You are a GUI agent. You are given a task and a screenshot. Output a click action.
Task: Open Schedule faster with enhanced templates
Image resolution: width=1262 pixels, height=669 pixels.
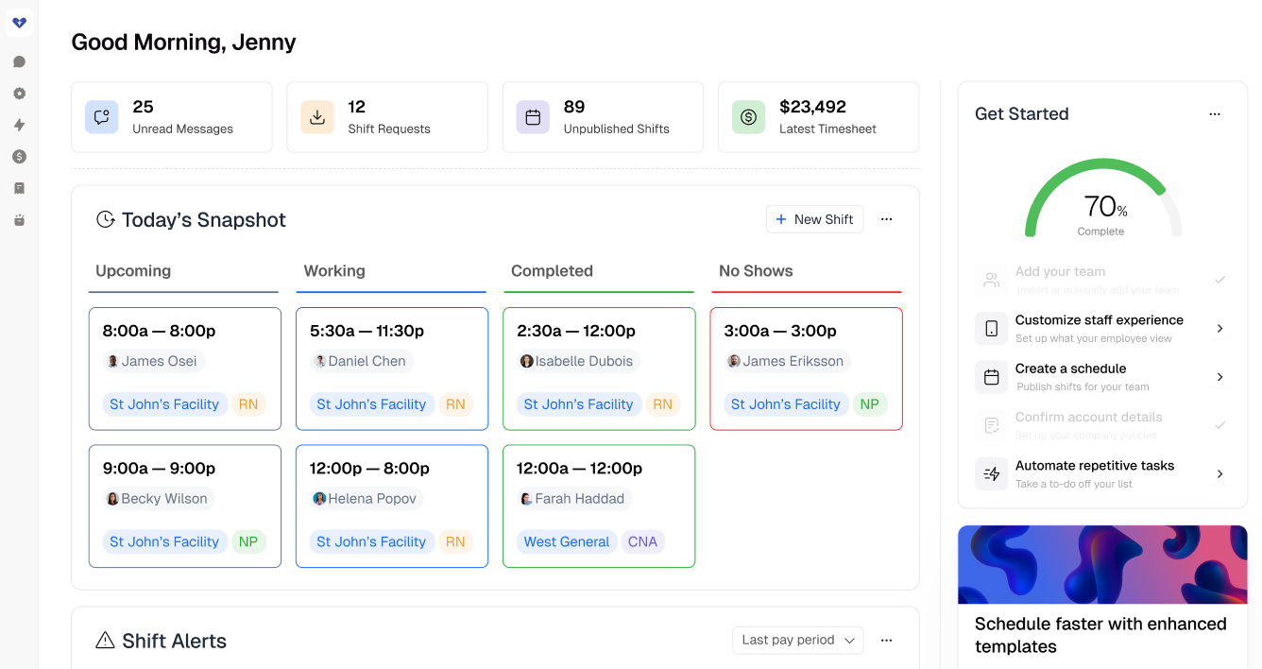click(1100, 635)
